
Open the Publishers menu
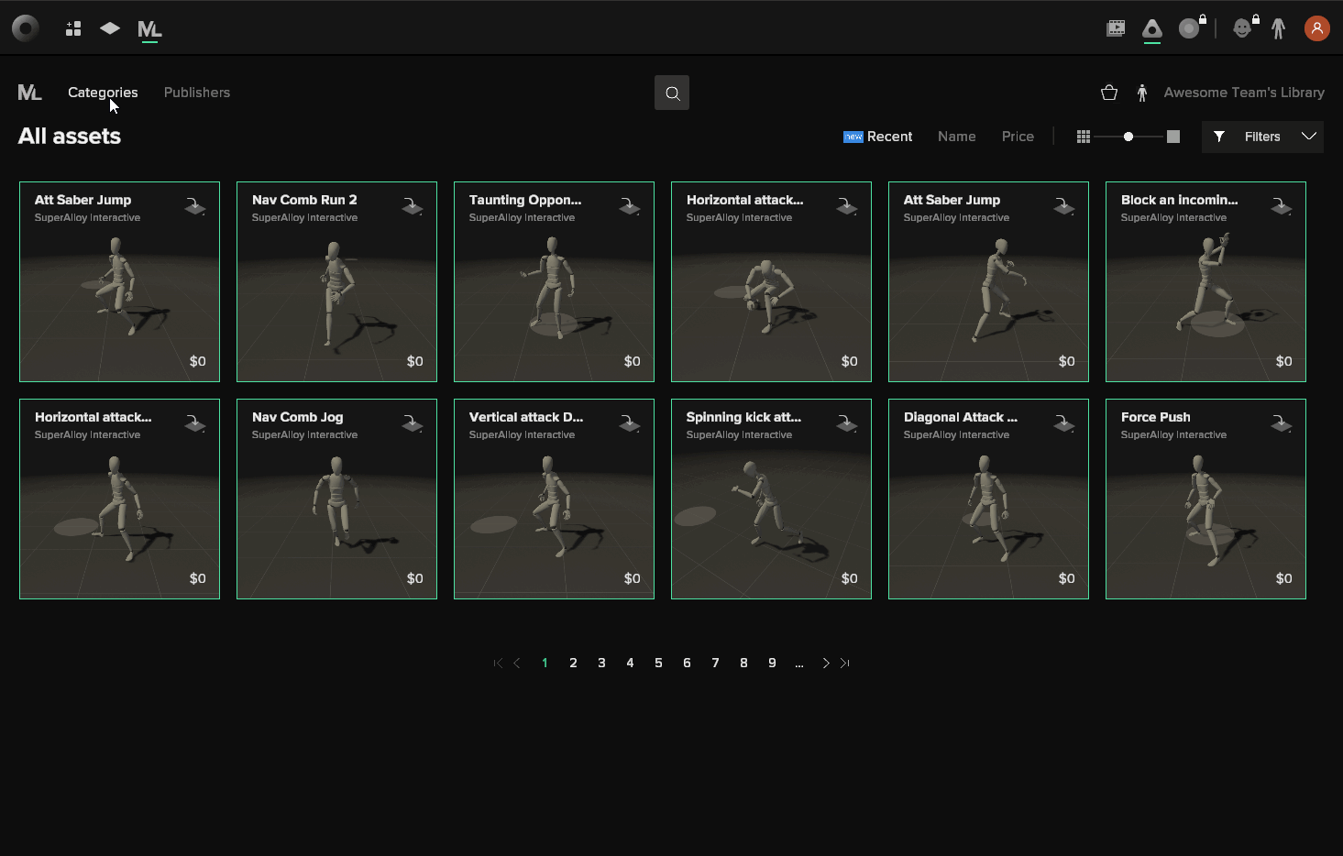196,92
